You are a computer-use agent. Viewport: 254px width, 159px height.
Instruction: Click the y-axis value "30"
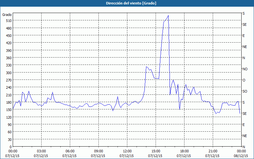10,140
